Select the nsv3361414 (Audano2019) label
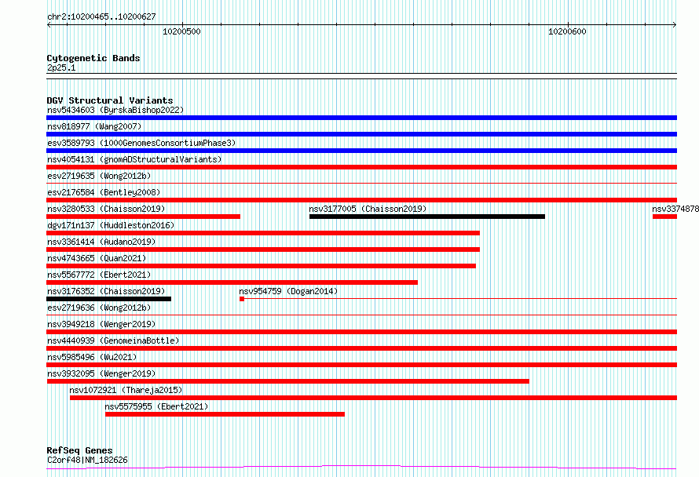This screenshot has height=477, width=699. click(x=101, y=242)
